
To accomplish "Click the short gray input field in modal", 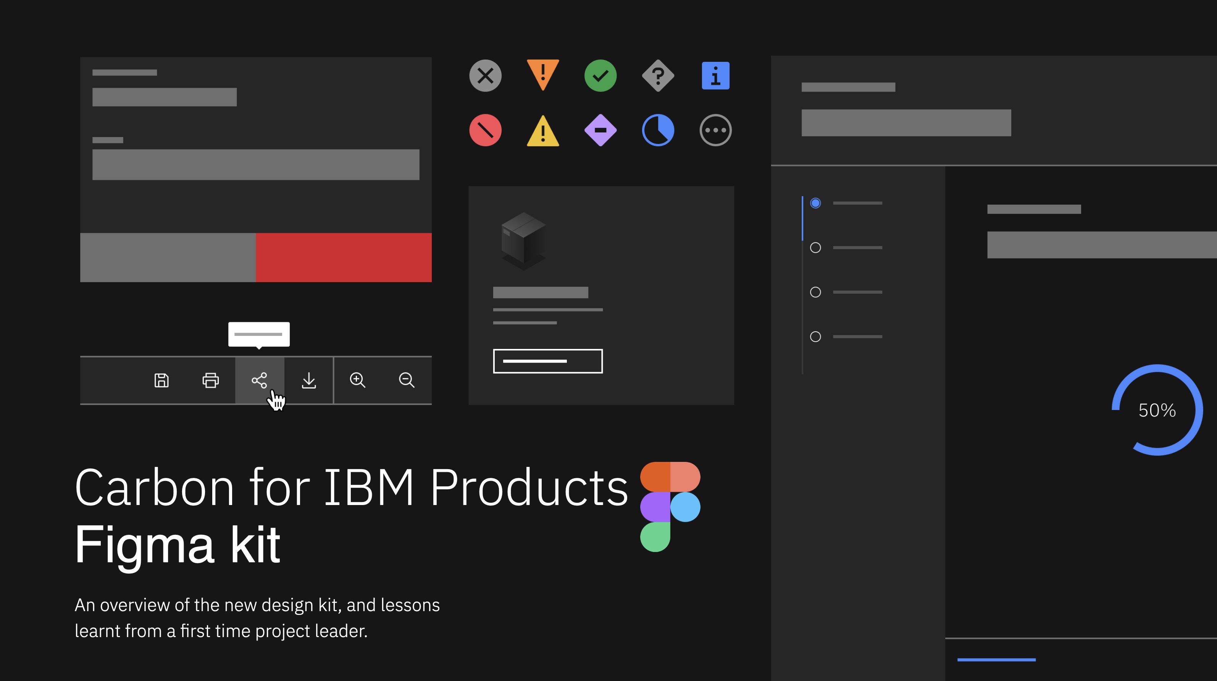I will click(165, 97).
